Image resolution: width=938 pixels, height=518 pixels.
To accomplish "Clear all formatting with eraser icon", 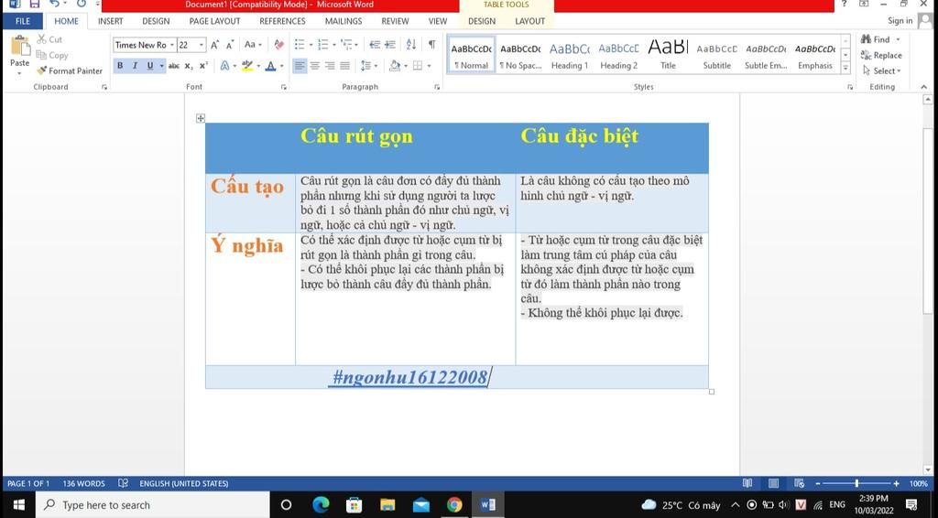I will pos(278,45).
